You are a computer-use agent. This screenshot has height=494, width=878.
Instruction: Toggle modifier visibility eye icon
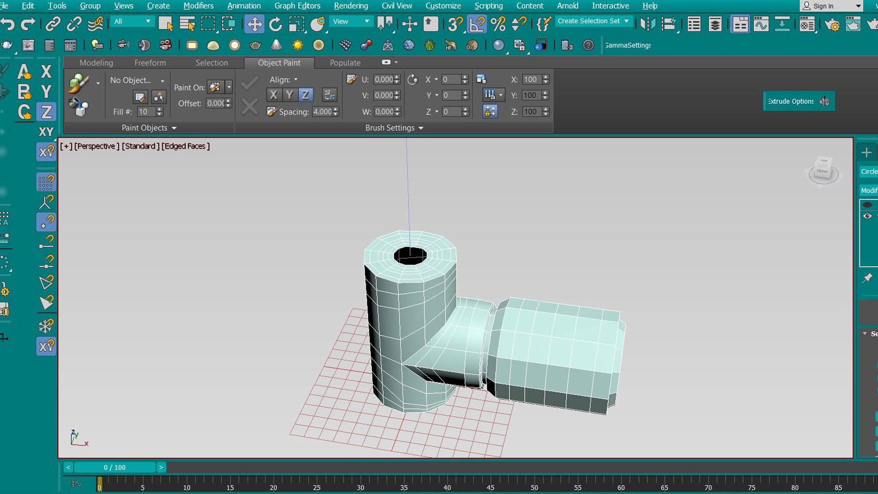click(867, 216)
